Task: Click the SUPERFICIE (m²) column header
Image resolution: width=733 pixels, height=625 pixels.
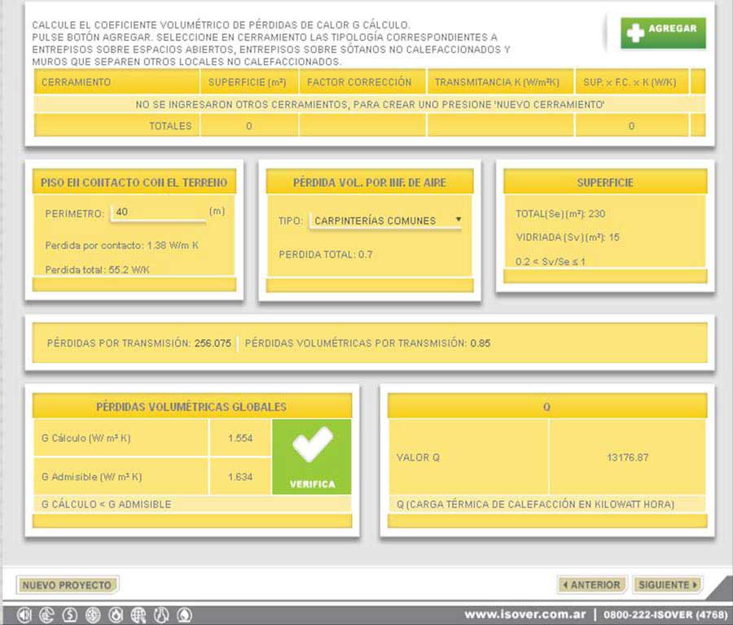Action: point(247,82)
